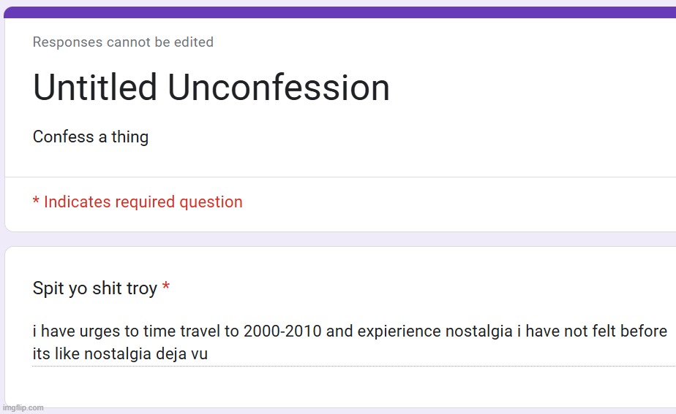Click the answer field under Spit yo shit troy
Viewport: 676px width, 414px height.
coord(353,342)
